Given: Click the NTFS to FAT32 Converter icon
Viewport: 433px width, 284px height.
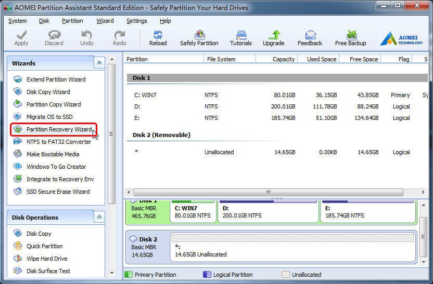Looking at the screenshot, I should click(x=18, y=142).
